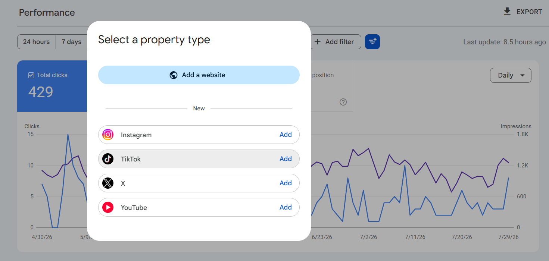Click the globe icon beside Add a website

click(173, 75)
